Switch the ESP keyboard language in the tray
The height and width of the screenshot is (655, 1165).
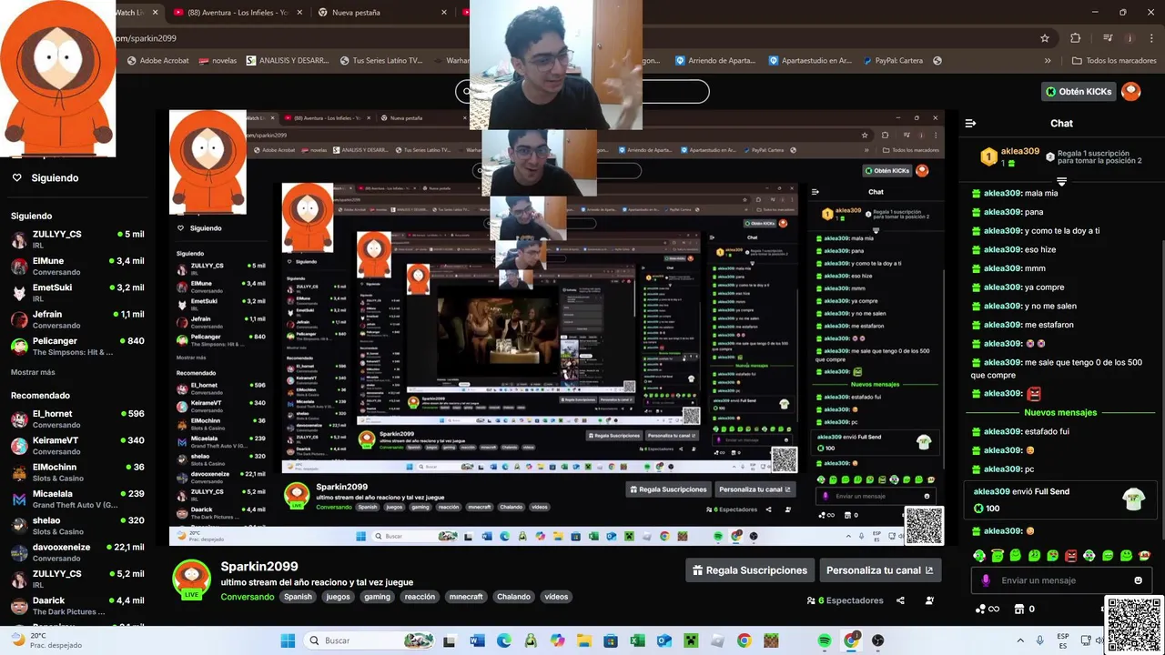(1063, 640)
